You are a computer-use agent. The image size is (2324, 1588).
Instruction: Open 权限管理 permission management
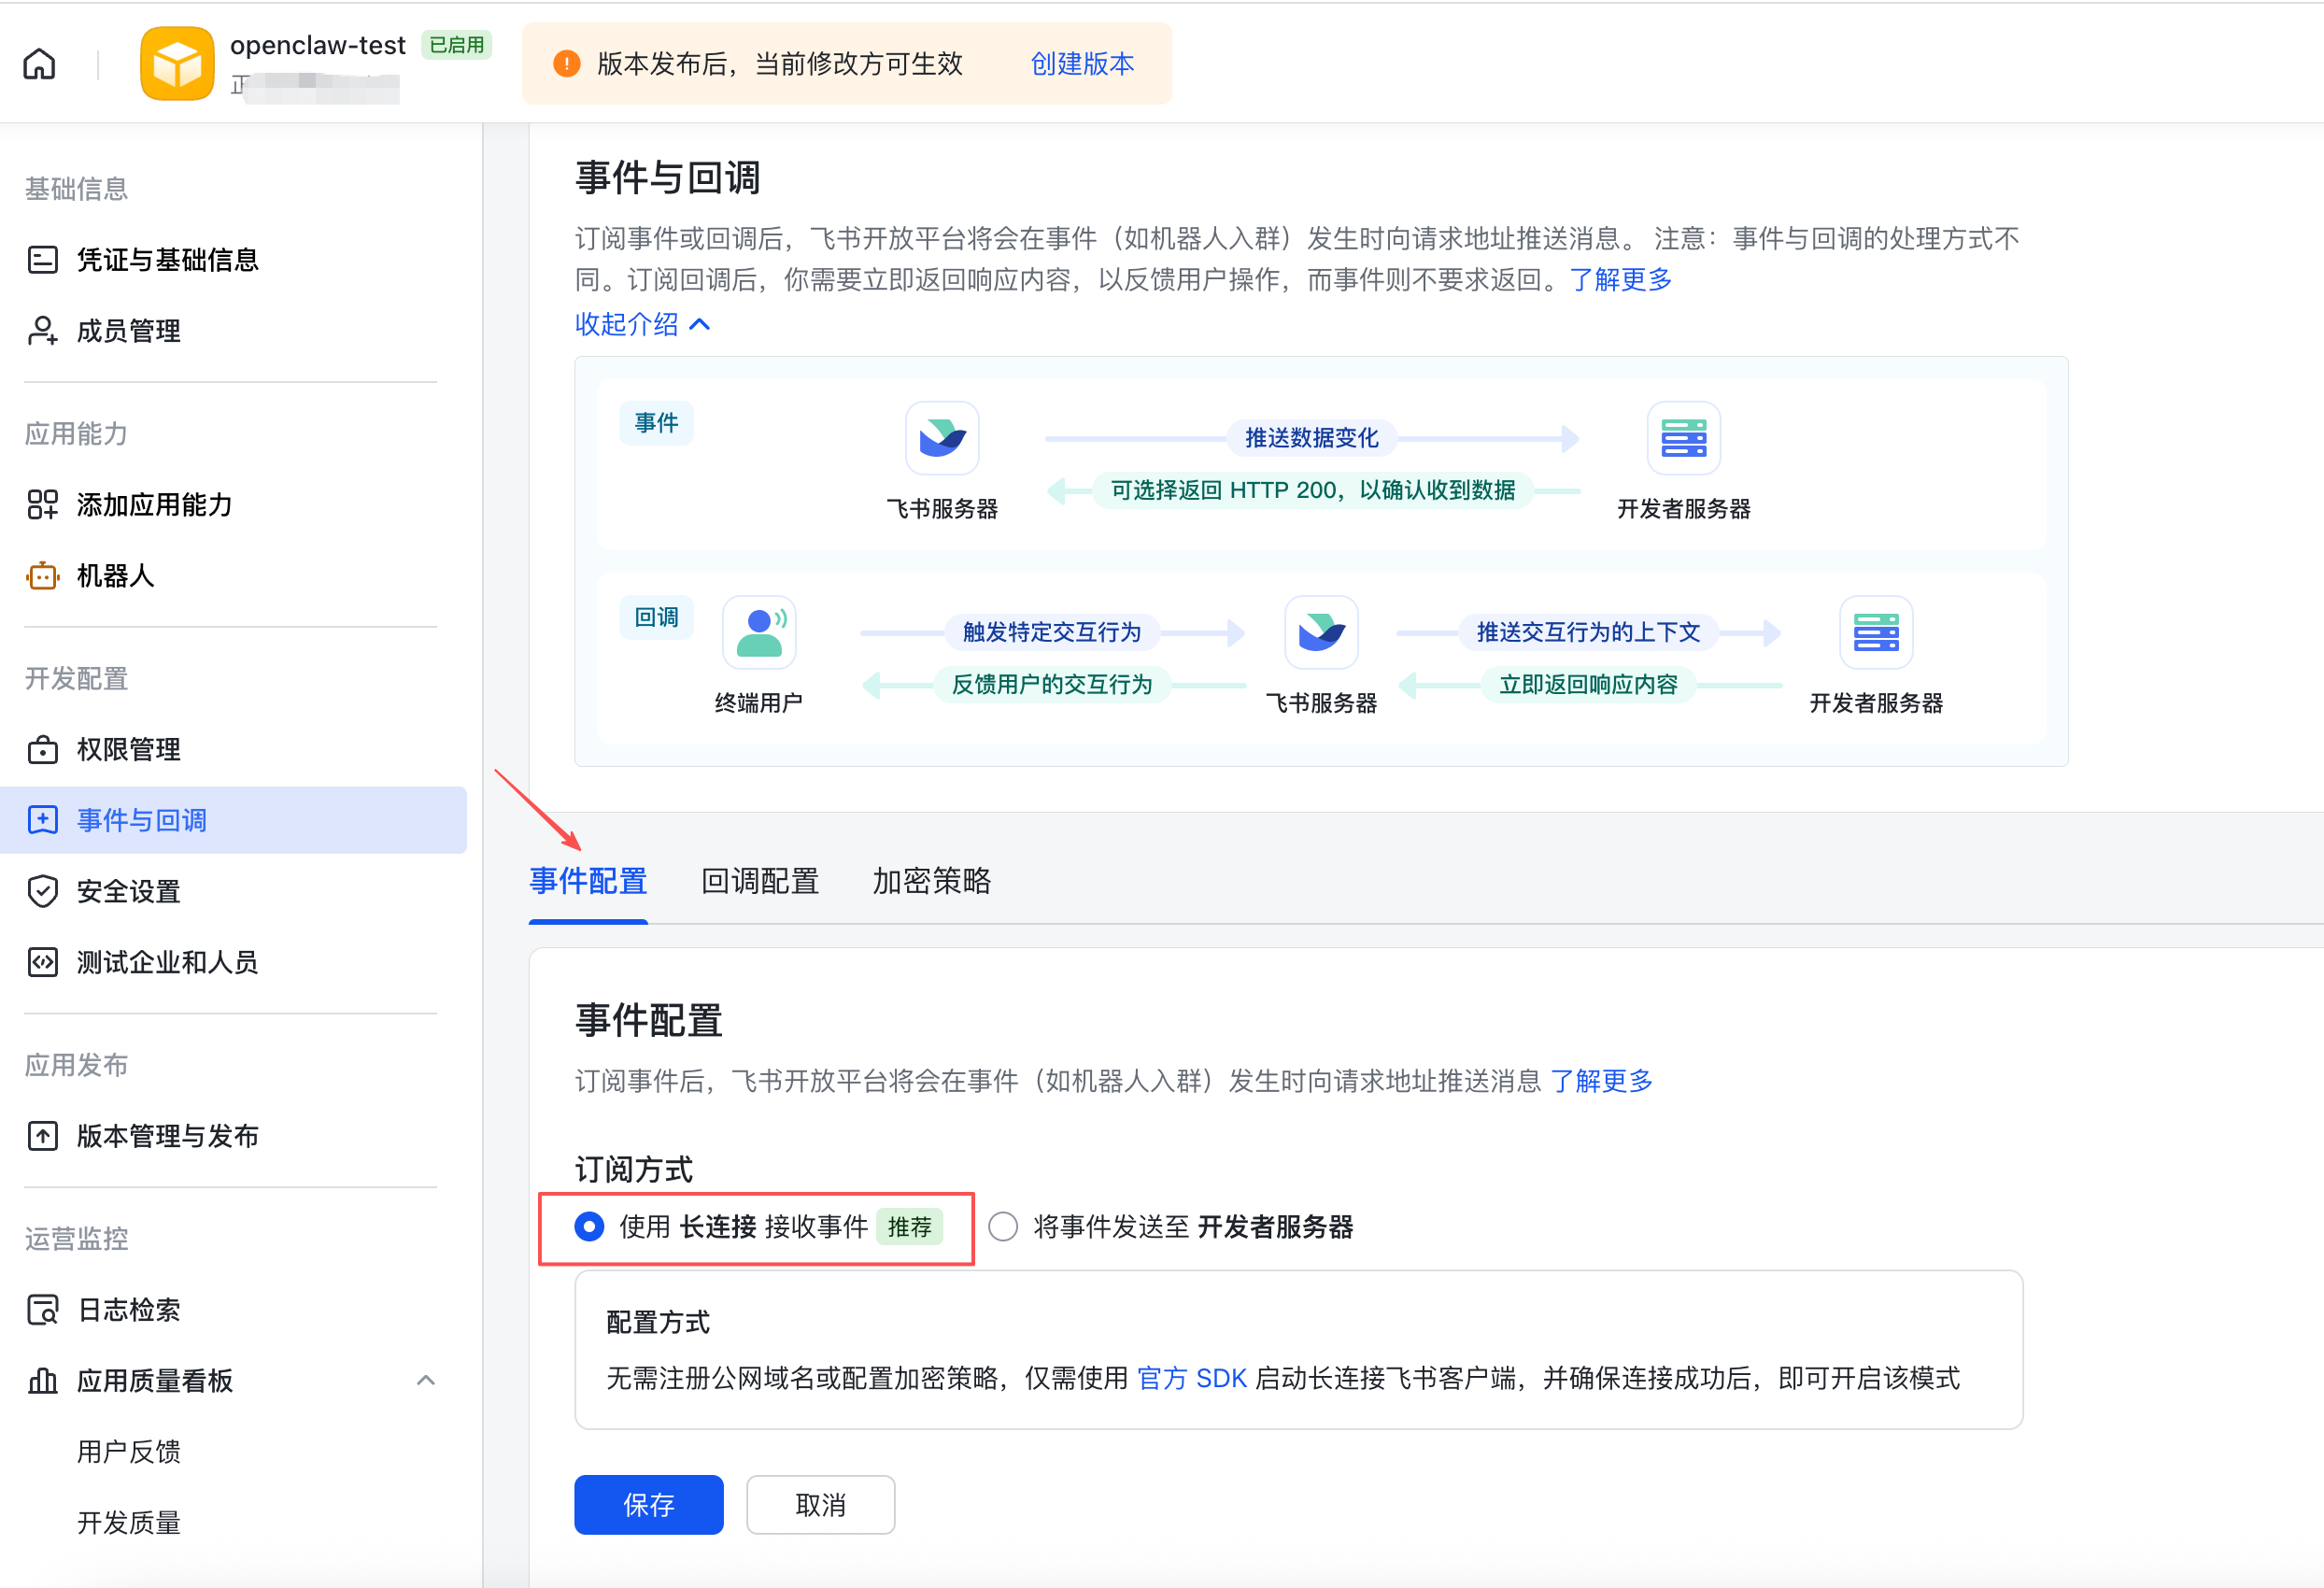[128, 749]
